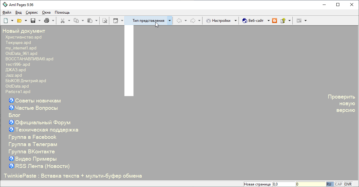This screenshot has width=359, height=187.
Task: Open recent file Работа1.apd
Action: pyautogui.click(x=18, y=92)
